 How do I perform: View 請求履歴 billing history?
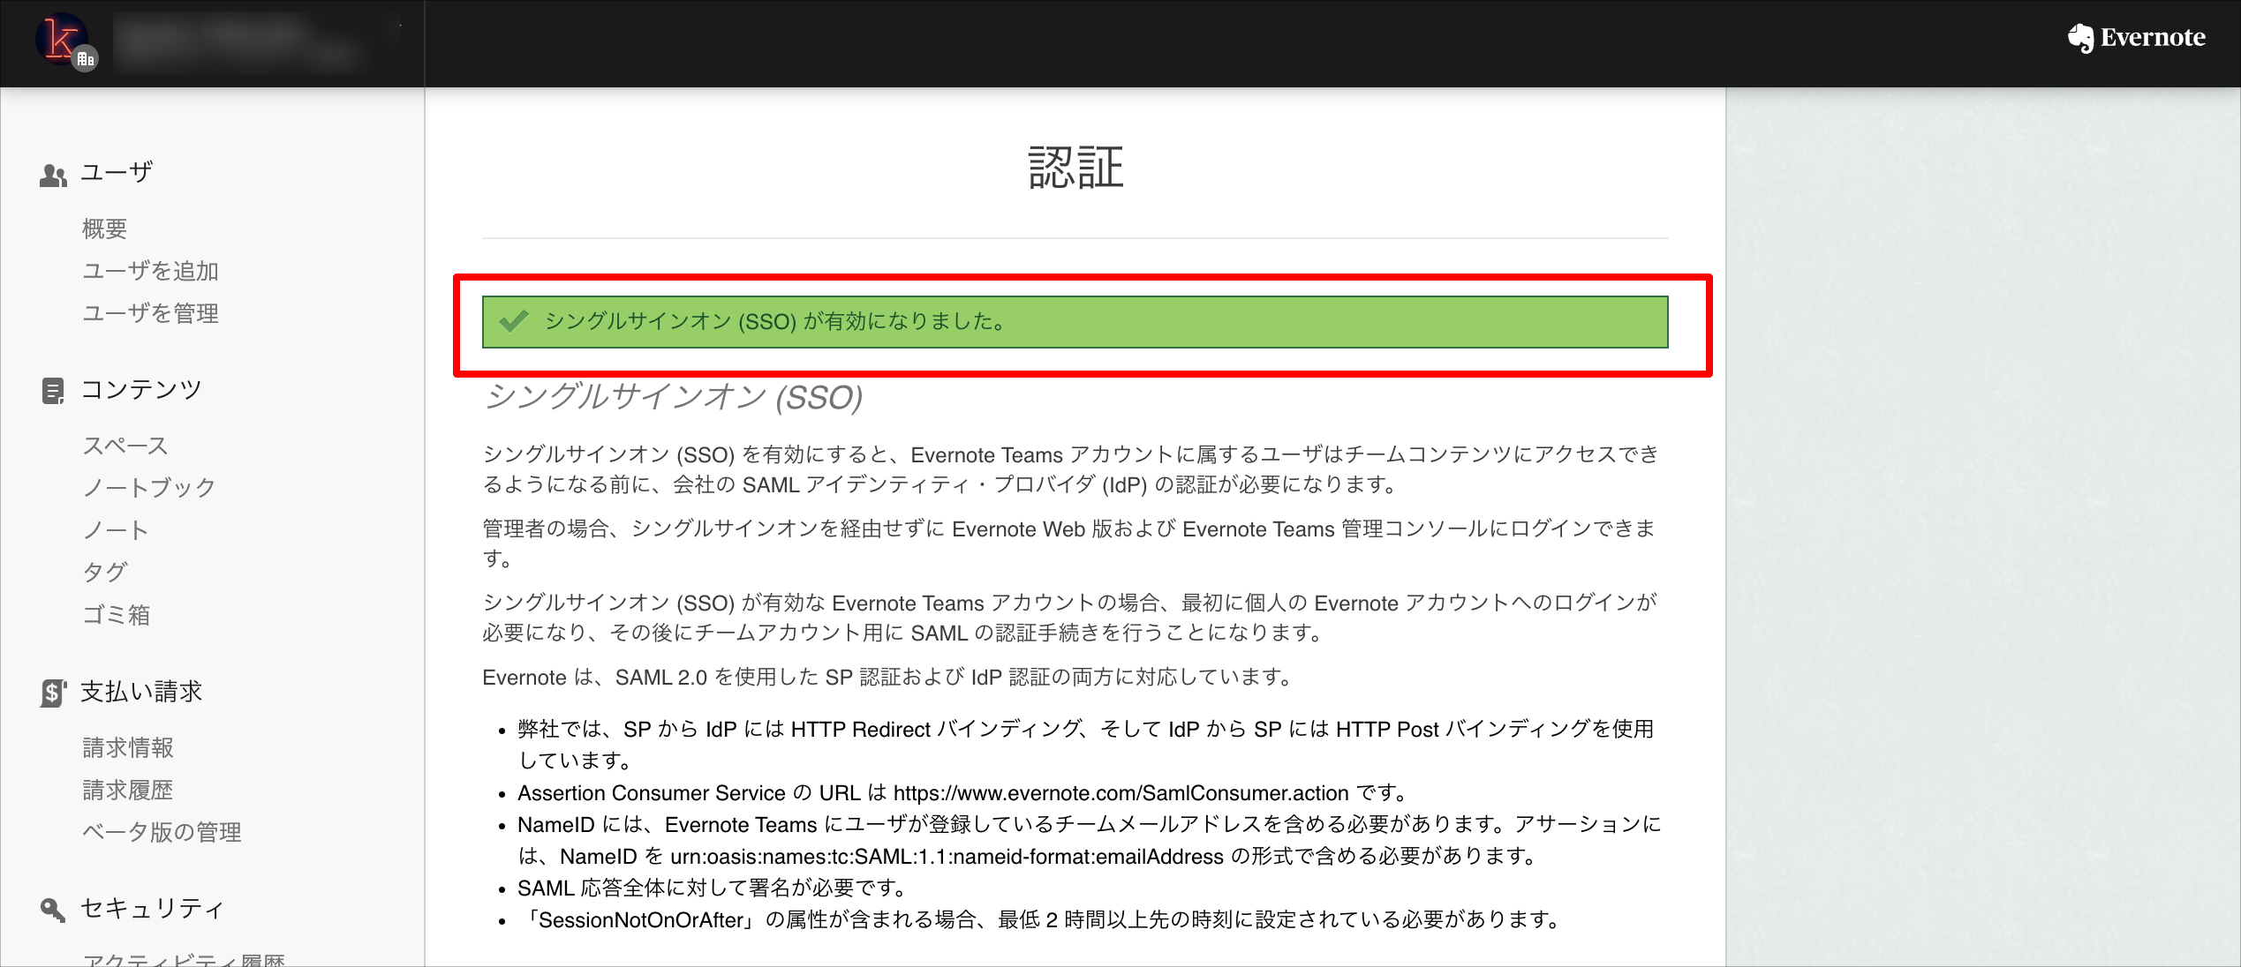128,790
